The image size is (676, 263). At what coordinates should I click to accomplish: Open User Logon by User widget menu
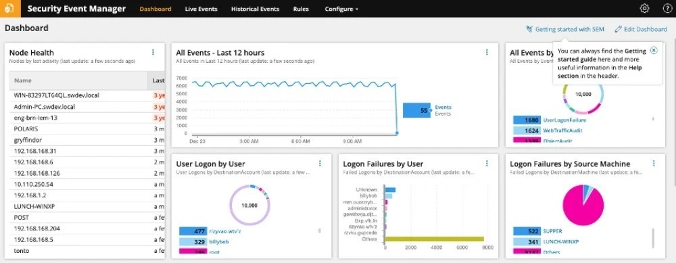[320, 163]
